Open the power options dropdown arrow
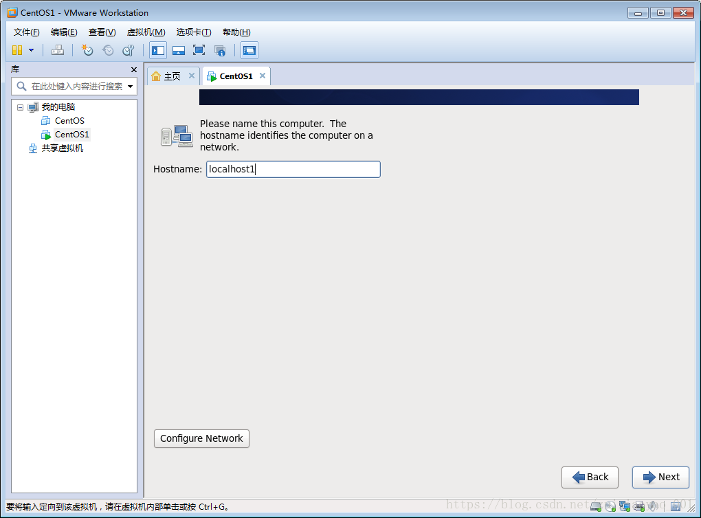Screen dimensions: 701x518 [32, 50]
